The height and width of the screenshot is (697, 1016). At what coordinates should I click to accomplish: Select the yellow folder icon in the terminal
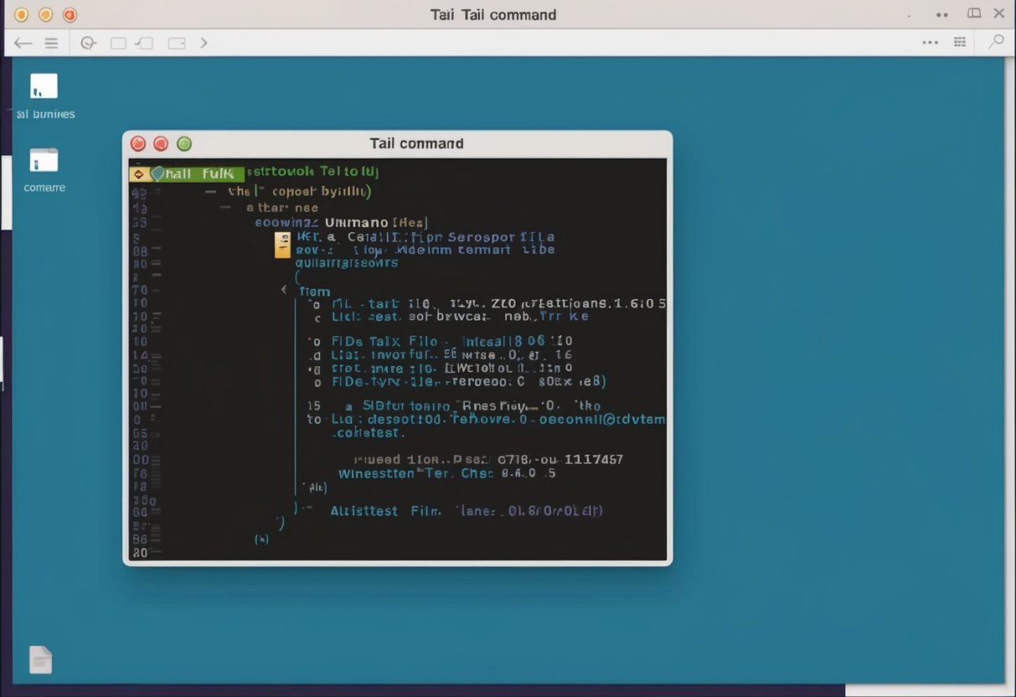click(x=282, y=245)
